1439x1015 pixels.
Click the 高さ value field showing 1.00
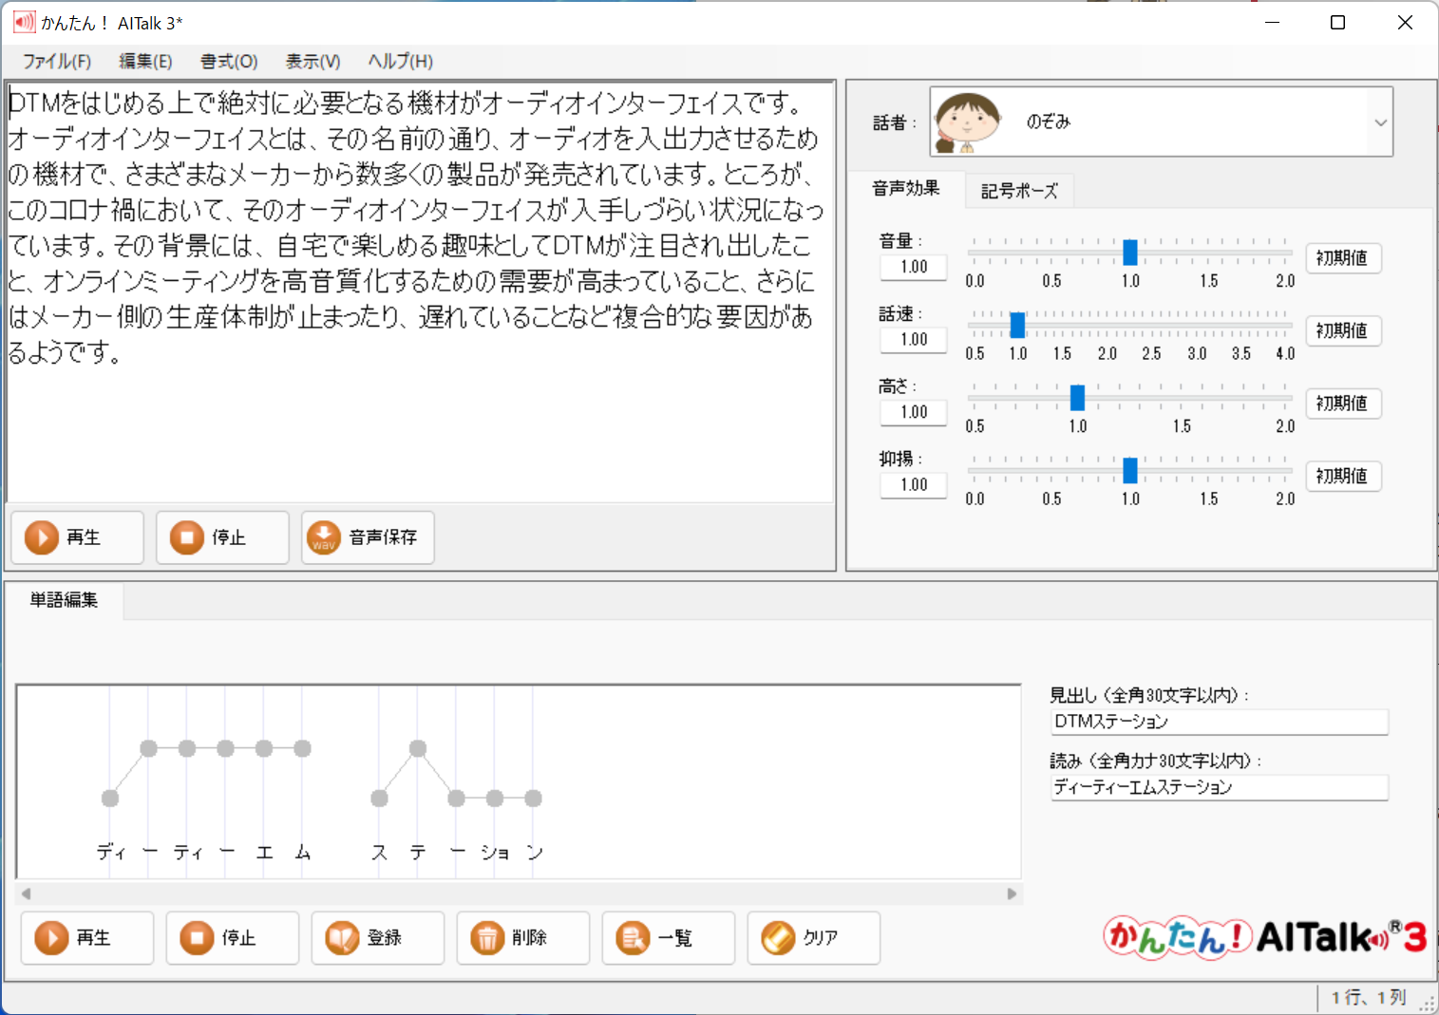click(x=914, y=412)
